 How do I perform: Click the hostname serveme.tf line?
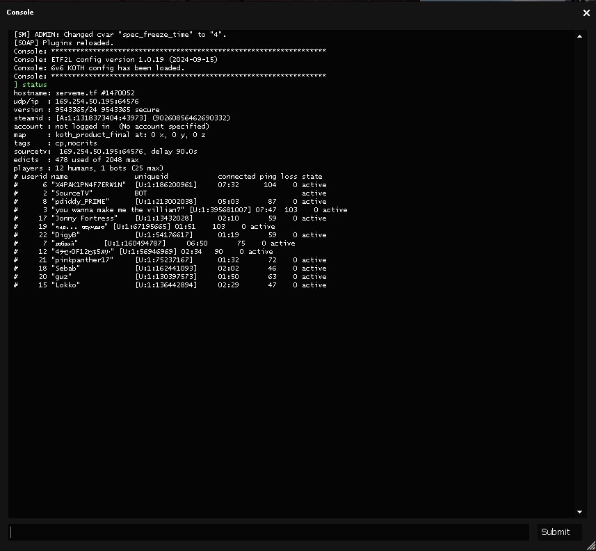(74, 93)
